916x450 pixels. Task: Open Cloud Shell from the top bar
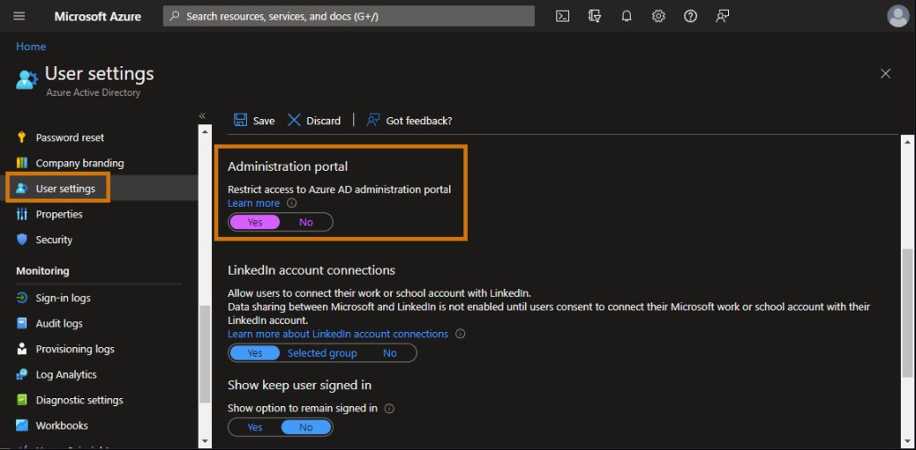562,16
